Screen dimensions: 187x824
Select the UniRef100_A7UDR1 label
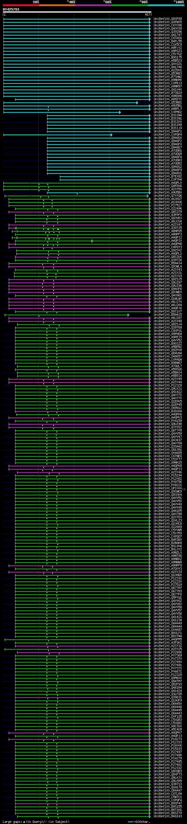tap(168, 151)
